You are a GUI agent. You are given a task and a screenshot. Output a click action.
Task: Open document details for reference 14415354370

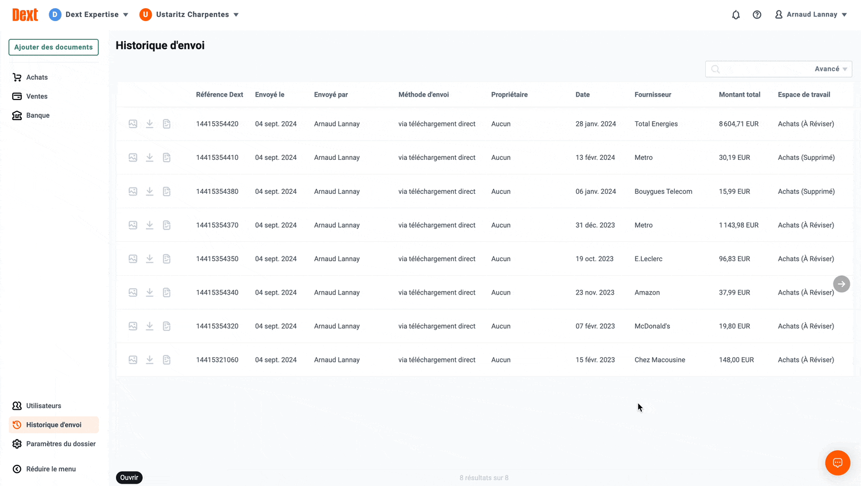point(167,225)
